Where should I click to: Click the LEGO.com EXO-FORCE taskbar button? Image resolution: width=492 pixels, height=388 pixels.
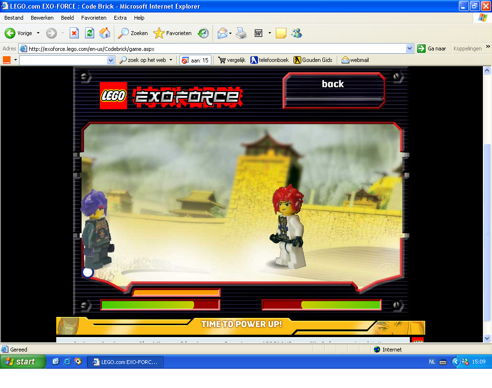pyautogui.click(x=125, y=362)
